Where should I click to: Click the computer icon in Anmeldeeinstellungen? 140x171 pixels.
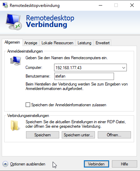tap(16, 61)
